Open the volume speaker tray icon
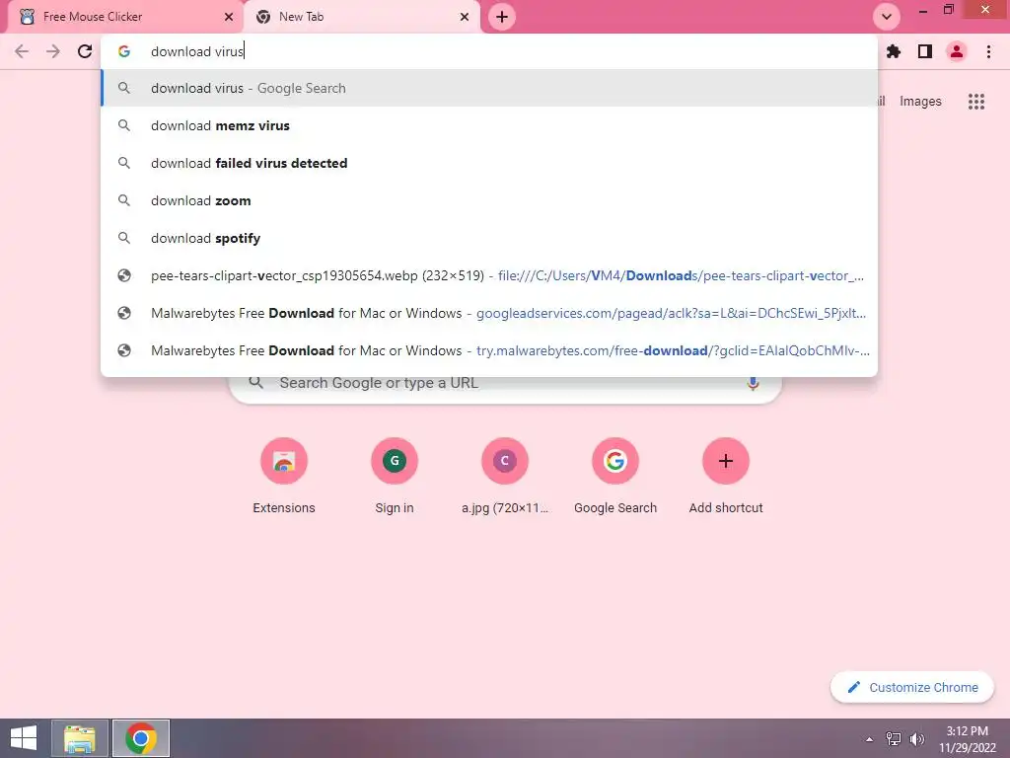1010x758 pixels. [916, 738]
